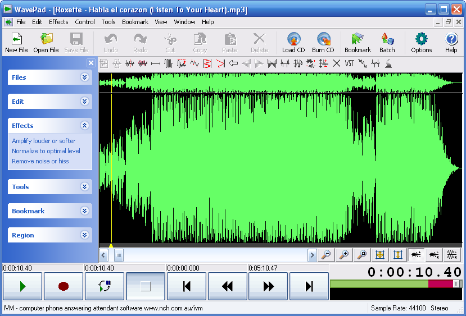Open the Options gear icon

pyautogui.click(x=422, y=43)
